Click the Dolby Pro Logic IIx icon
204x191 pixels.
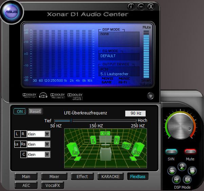(x=57, y=96)
